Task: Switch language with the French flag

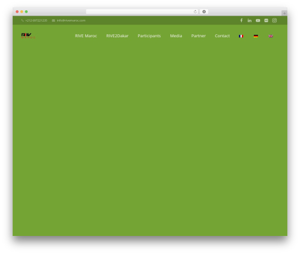Action: (x=241, y=36)
